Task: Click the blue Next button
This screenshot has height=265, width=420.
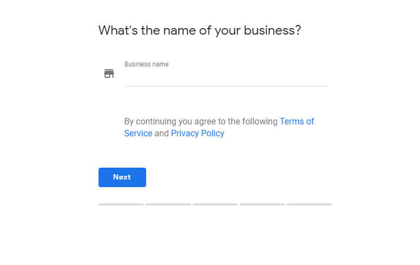Action: pos(122,177)
